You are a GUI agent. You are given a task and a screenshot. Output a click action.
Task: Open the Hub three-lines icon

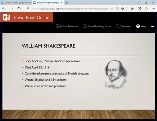[x=132, y=9]
